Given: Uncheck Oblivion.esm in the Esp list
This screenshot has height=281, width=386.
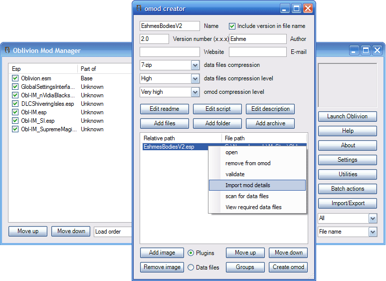Looking at the screenshot, I should coord(15,78).
